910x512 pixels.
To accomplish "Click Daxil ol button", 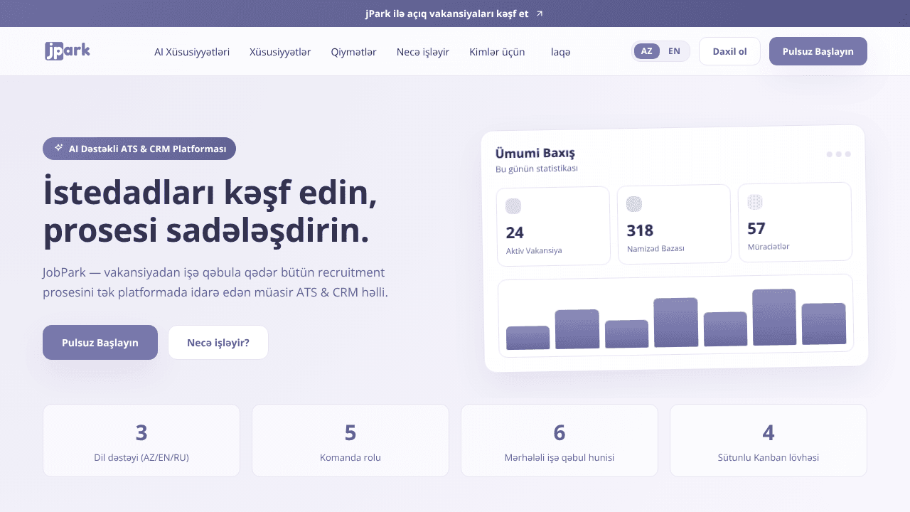I will pos(729,51).
